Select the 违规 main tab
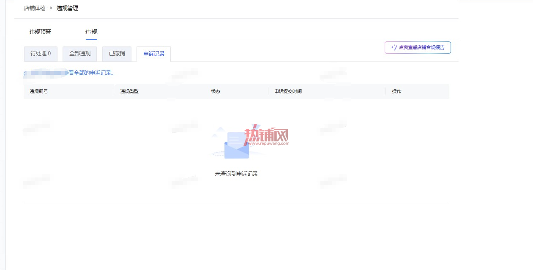Screen dimensions: 533x270 pos(91,32)
